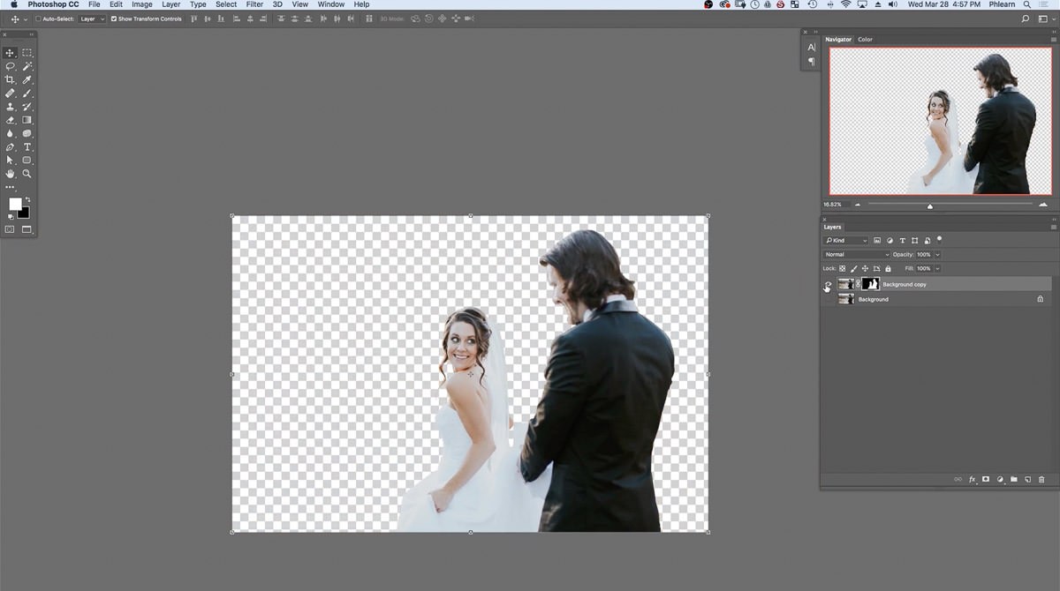Choose the Lasso tool
The height and width of the screenshot is (591, 1060).
click(11, 66)
